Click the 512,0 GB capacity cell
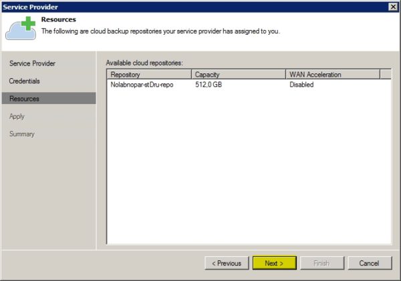This screenshot has height=281, width=401. (x=209, y=85)
